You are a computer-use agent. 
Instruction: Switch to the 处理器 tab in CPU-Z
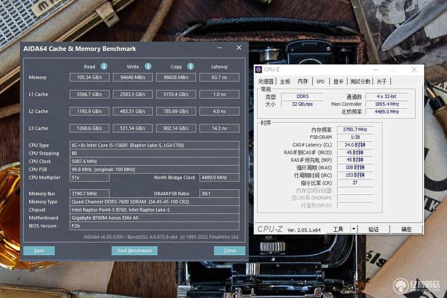pos(266,82)
